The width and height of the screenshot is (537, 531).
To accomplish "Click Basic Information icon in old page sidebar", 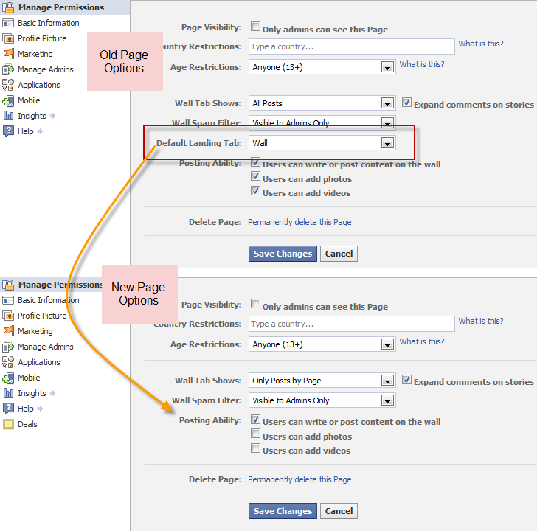I will tap(8, 23).
